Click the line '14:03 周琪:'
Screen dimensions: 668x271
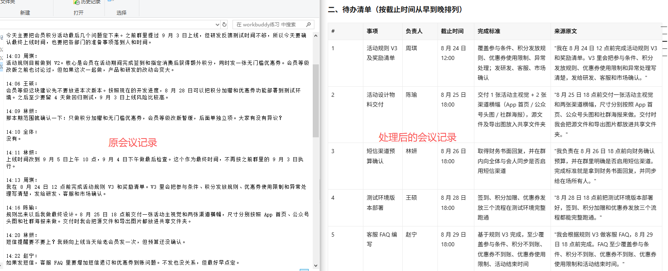click(x=22, y=56)
